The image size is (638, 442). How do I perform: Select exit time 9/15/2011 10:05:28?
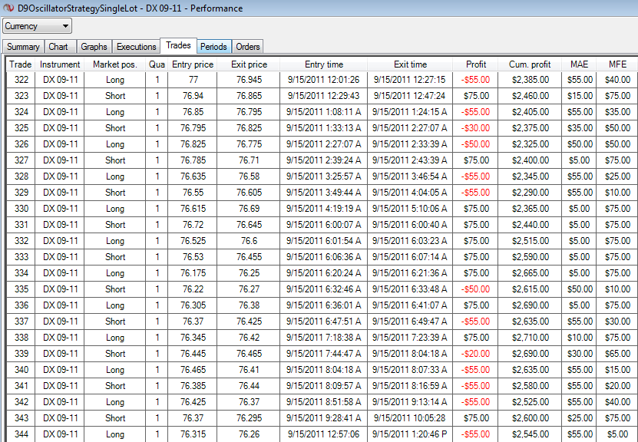[410, 418]
